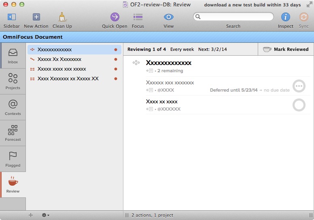
Task: Add a note to Xxxxxx xxx xxxxxxx action
Action: click(150, 90)
